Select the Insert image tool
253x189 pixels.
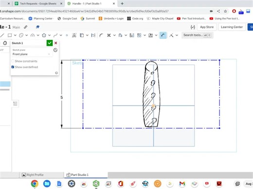[x=151, y=35]
